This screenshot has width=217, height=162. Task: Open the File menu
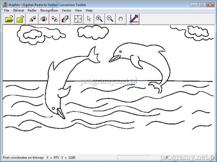coord(7,10)
